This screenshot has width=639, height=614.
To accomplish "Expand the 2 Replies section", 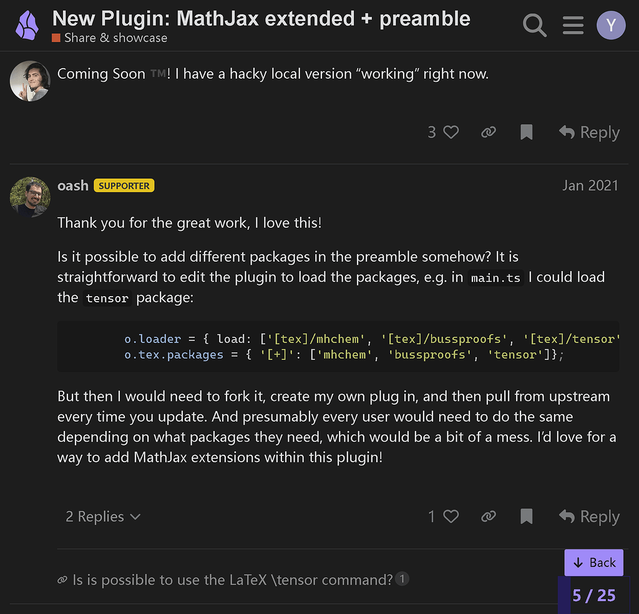I will (x=103, y=517).
